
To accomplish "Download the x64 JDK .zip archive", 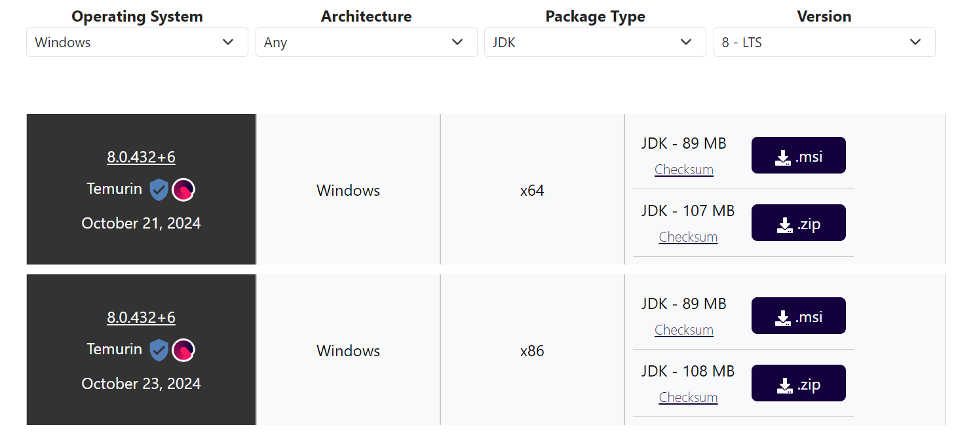I will 798,223.
